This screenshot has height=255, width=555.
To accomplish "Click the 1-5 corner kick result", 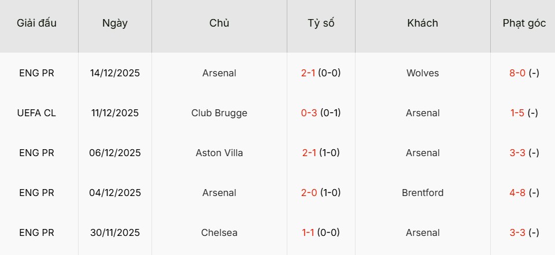I will (x=517, y=113).
